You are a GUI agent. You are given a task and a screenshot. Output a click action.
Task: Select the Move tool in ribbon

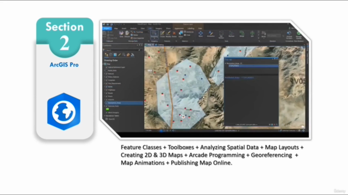(x=201, y=33)
